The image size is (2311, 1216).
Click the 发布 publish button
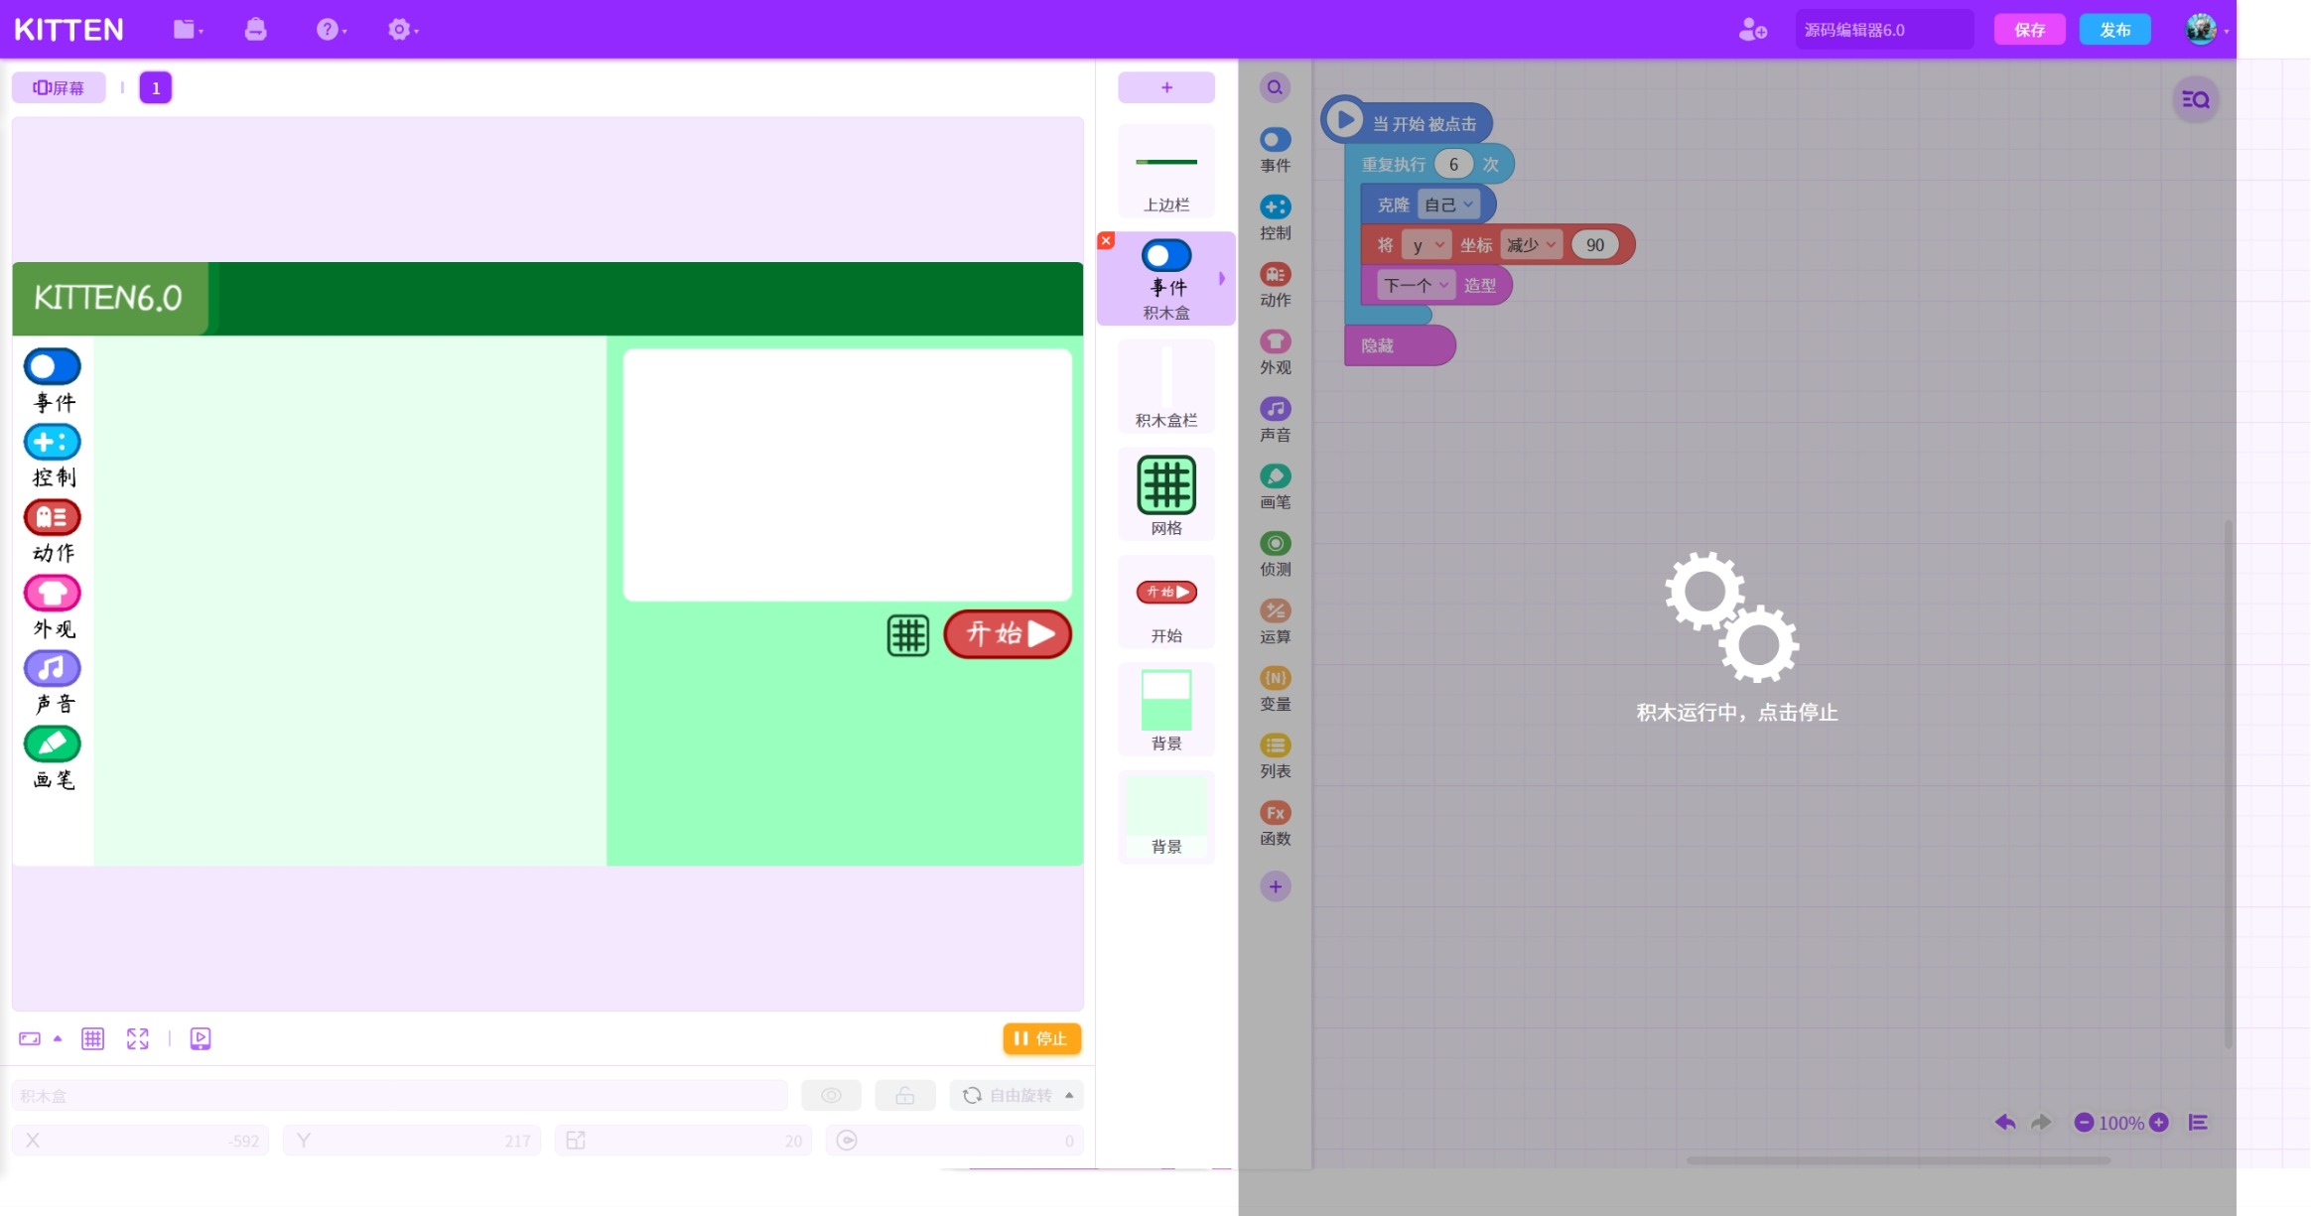pyautogui.click(x=2114, y=30)
